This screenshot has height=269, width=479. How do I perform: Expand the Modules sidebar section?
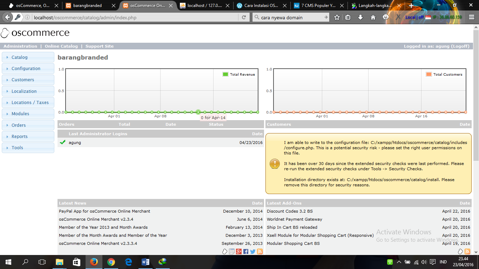coord(28,114)
